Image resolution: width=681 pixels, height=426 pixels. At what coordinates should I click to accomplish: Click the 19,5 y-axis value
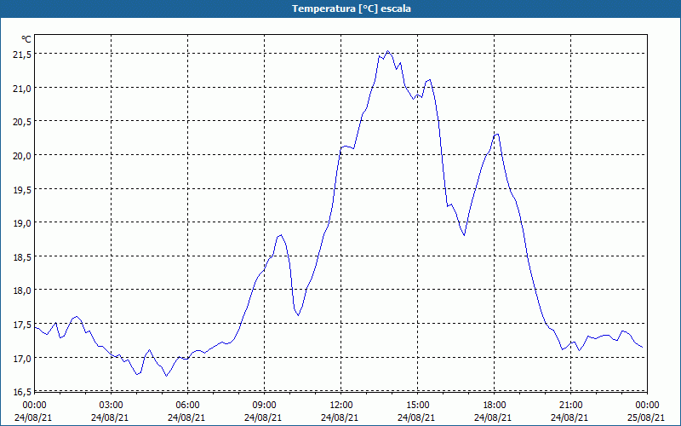[22, 189]
